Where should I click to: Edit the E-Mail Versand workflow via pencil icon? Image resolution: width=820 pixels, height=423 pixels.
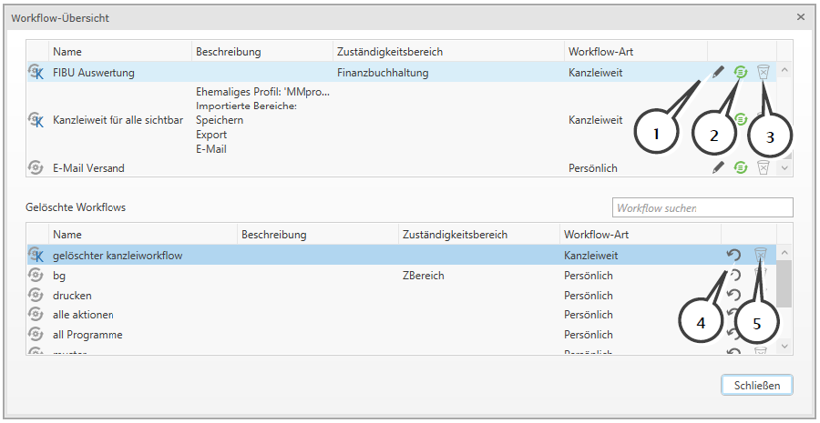click(718, 167)
